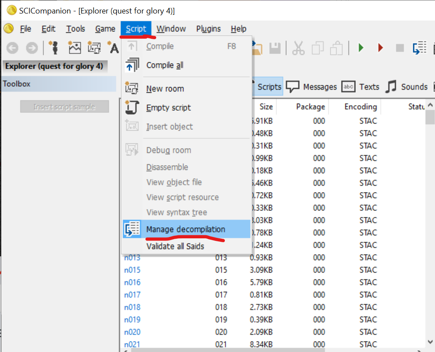Click the new font 'A' toolbar icon
Image resolution: width=435 pixels, height=352 pixels.
point(113,47)
